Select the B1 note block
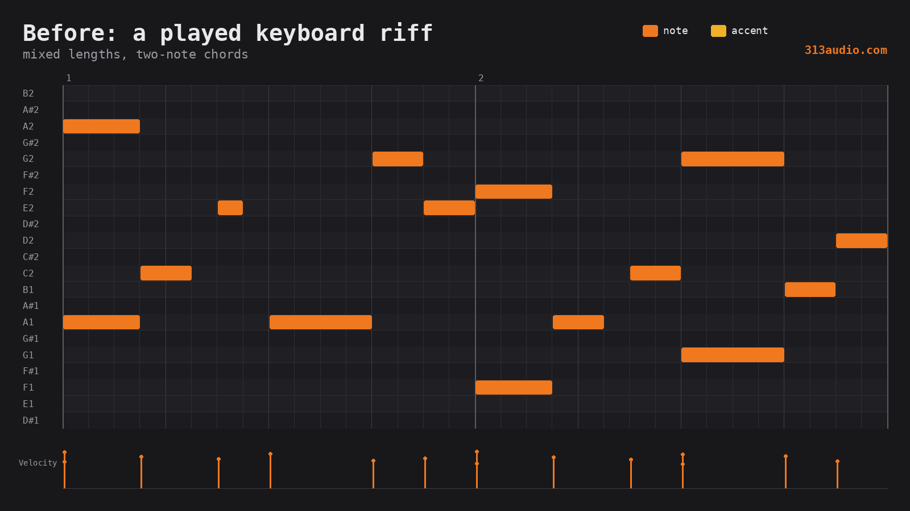The height and width of the screenshot is (511, 910). 810,290
